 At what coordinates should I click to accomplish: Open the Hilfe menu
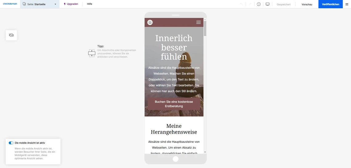(90, 4)
